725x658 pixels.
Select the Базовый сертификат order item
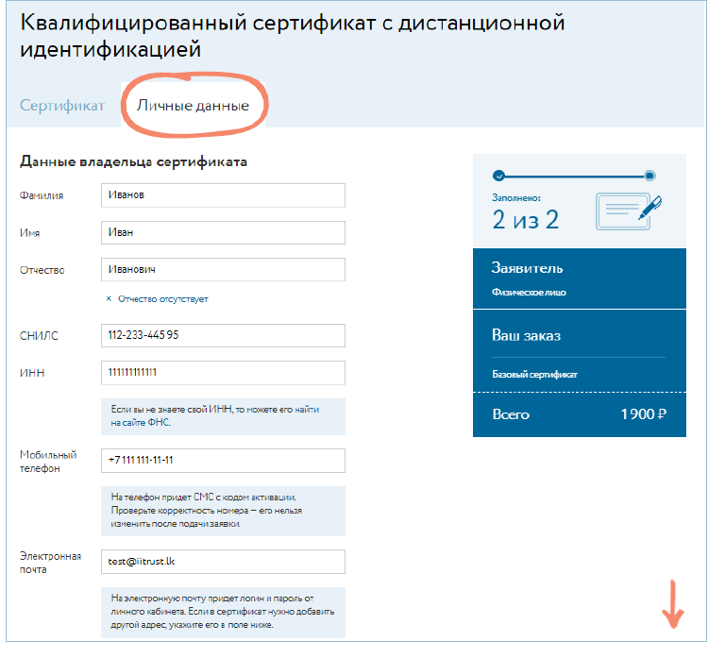[534, 375]
